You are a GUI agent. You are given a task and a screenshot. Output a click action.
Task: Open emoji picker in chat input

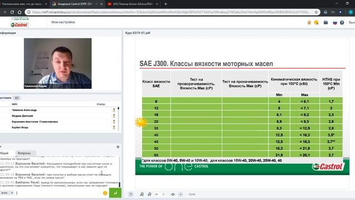click(x=105, y=193)
